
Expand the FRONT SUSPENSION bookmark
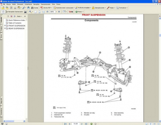[x=5, y=26]
